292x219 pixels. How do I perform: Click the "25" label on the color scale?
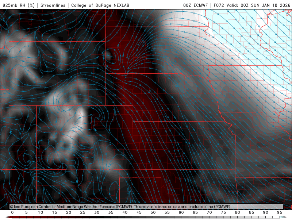point(83,212)
